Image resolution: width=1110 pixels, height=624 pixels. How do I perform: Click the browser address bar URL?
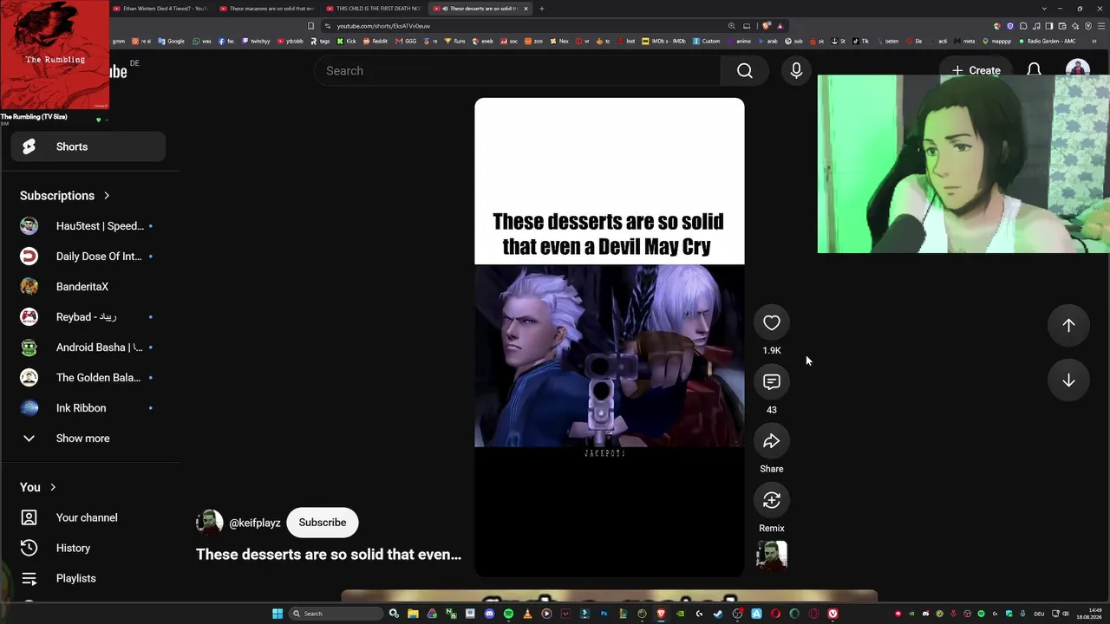[x=383, y=26]
